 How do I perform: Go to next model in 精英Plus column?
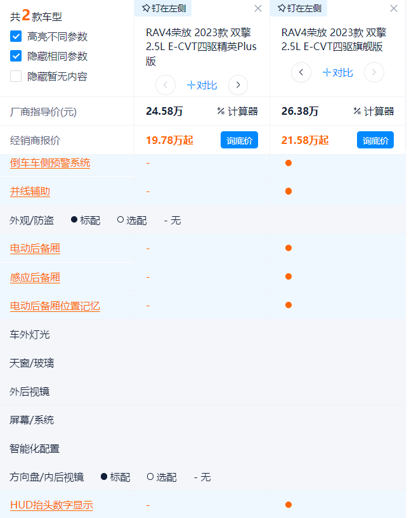(x=238, y=85)
